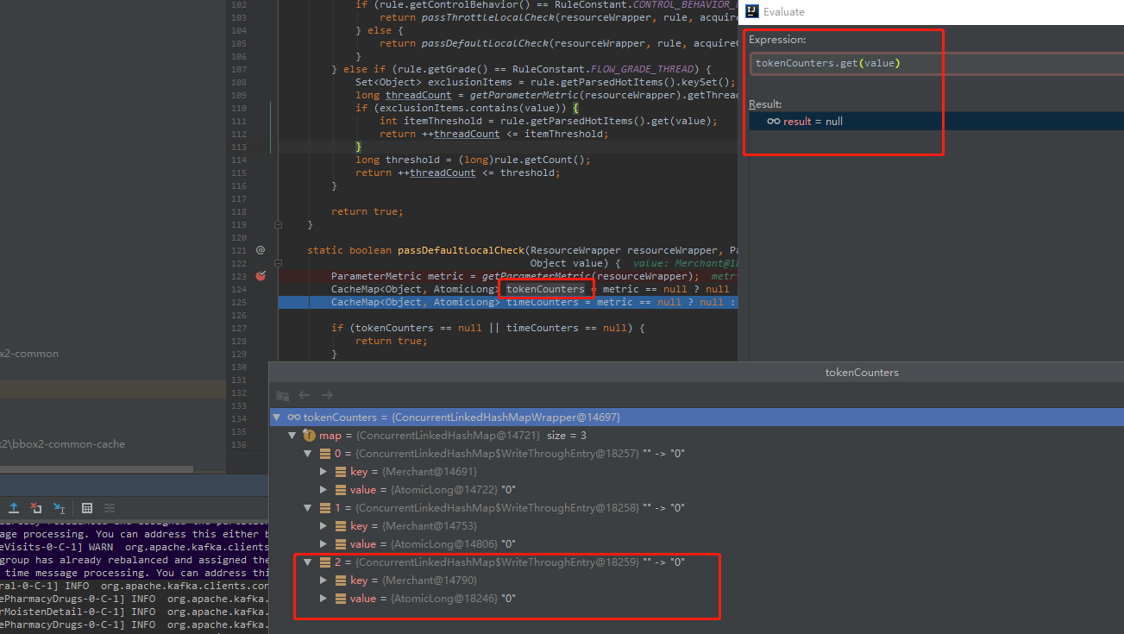Click the @ gutter icon on line 121
The height and width of the screenshot is (634, 1124).
[x=261, y=250]
